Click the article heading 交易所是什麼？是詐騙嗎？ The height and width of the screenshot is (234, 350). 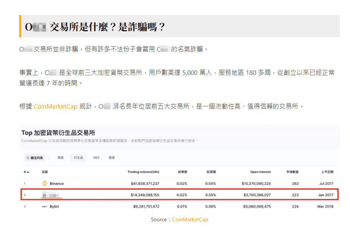tap(107, 27)
